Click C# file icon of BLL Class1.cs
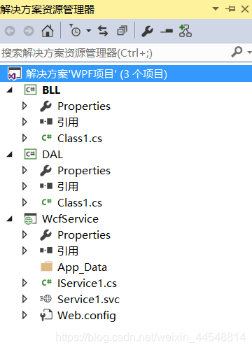 tap(46, 138)
